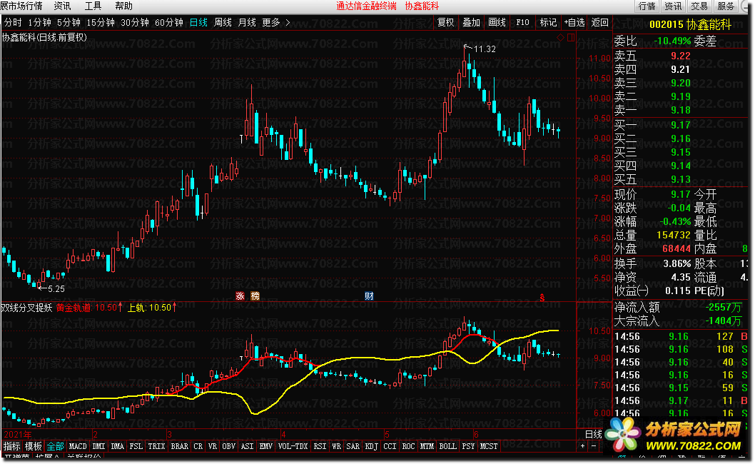755x464 pixels.
Task: Select the 周线 weekly period
Action: [223, 22]
